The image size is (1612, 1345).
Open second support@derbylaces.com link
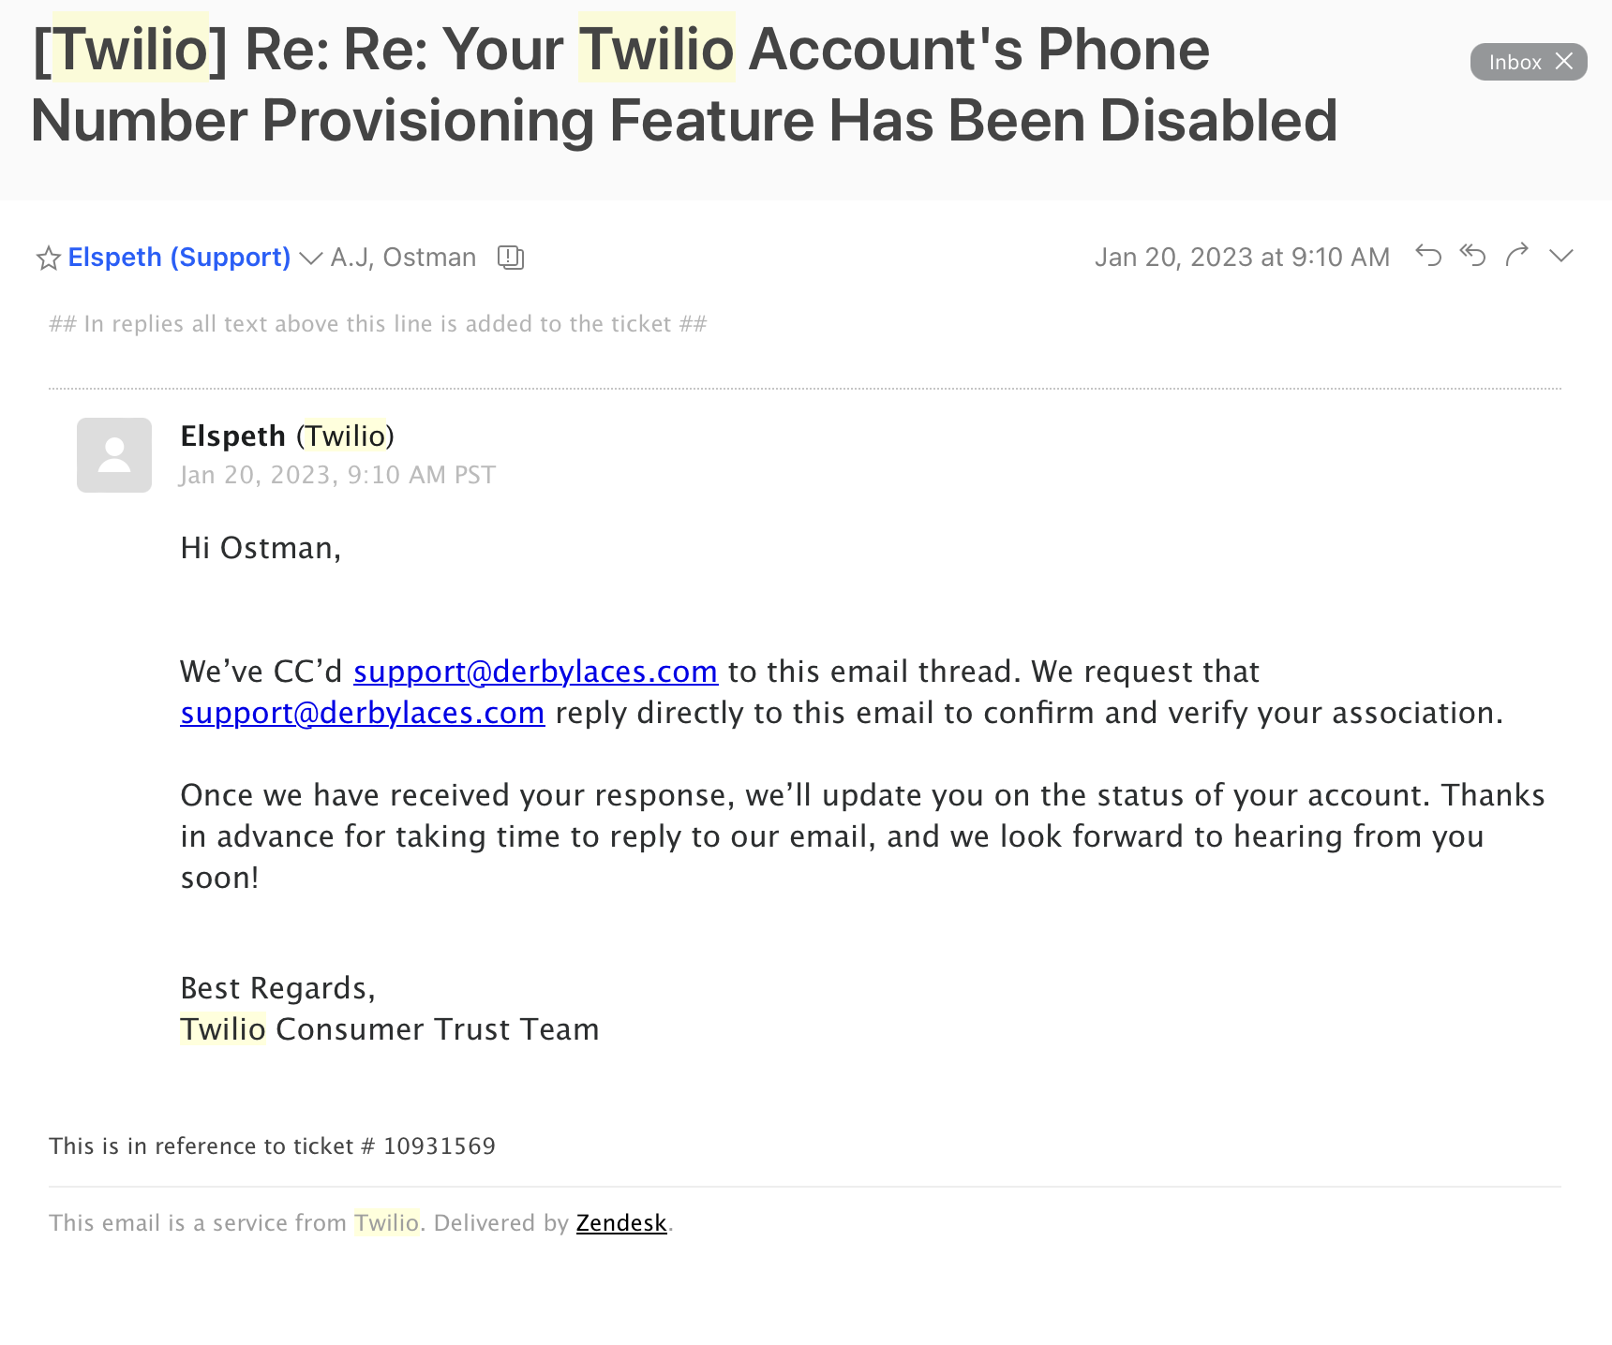[x=363, y=713]
